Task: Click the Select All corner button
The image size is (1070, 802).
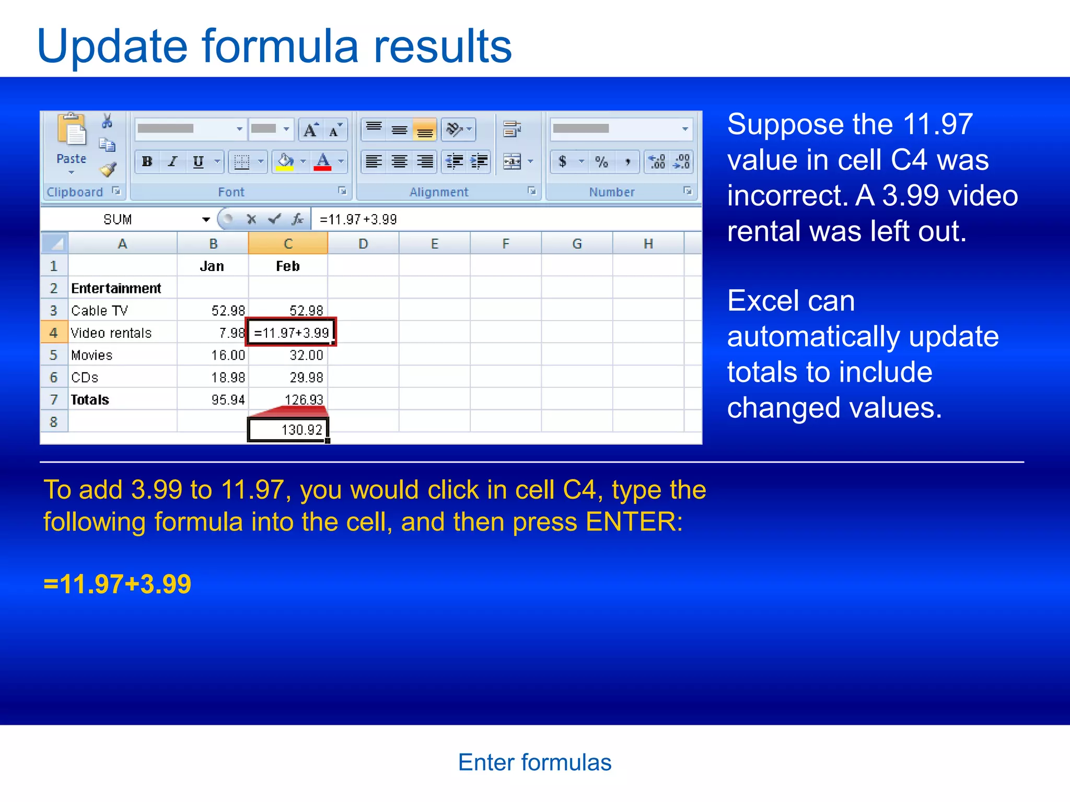Action: (x=54, y=243)
